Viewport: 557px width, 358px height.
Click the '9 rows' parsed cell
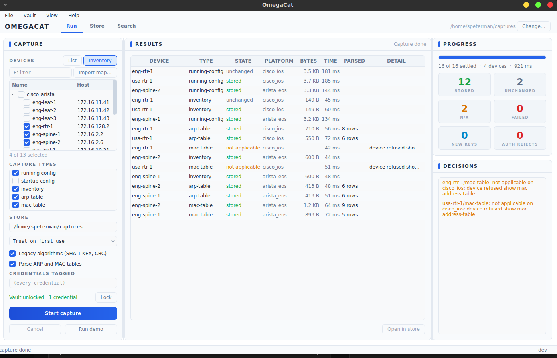tap(350, 205)
